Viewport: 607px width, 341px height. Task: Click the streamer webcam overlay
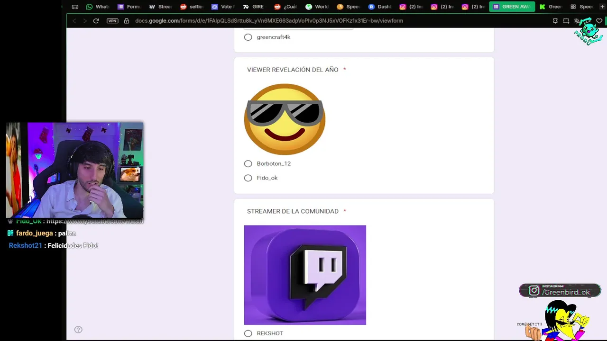pos(74,170)
